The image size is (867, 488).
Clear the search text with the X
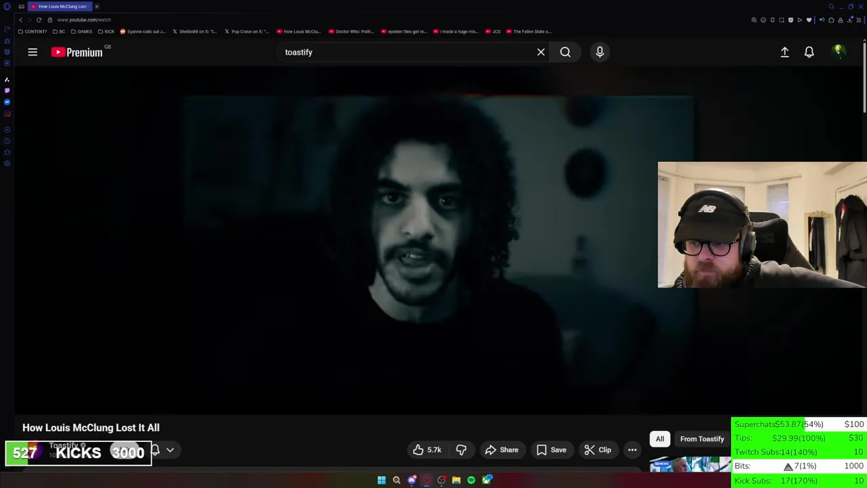tap(541, 52)
